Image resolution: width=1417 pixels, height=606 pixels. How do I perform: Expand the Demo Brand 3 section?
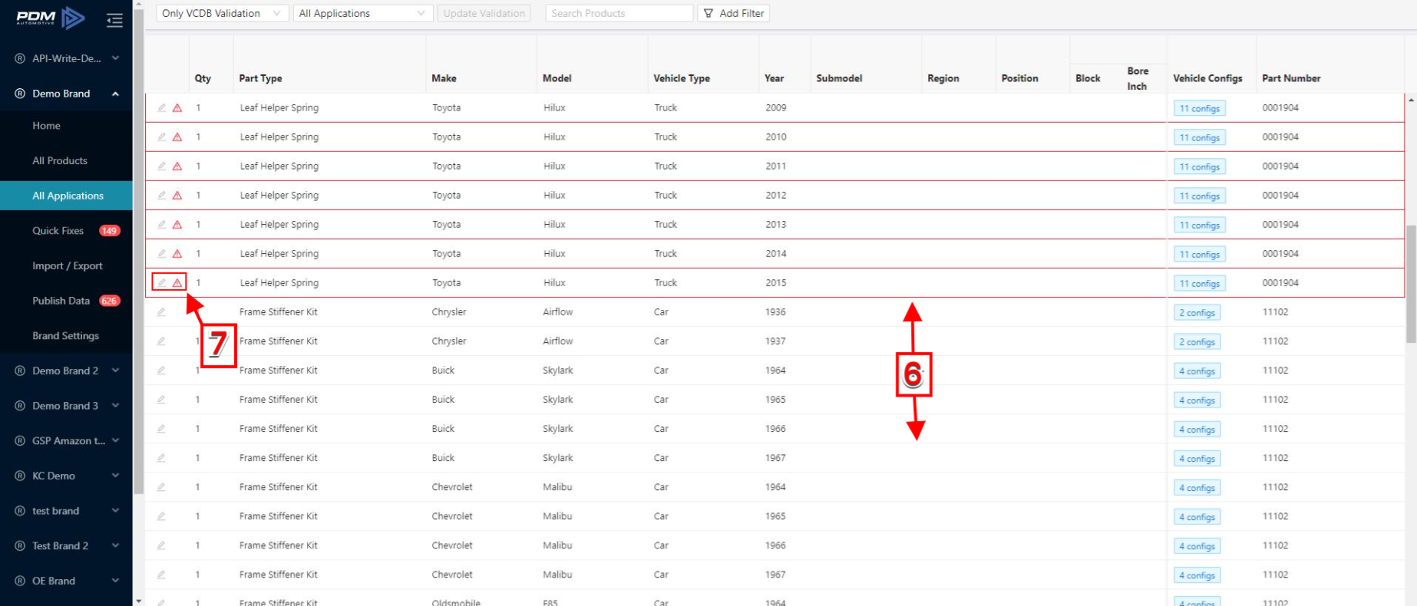(x=115, y=406)
